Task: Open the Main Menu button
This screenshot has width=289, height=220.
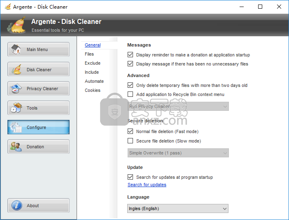Action: 39,49
